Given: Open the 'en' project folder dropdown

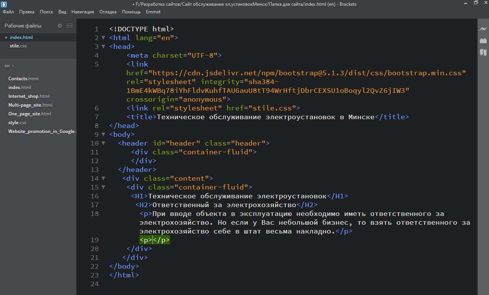Looking at the screenshot, I should pyautogui.click(x=9, y=66).
